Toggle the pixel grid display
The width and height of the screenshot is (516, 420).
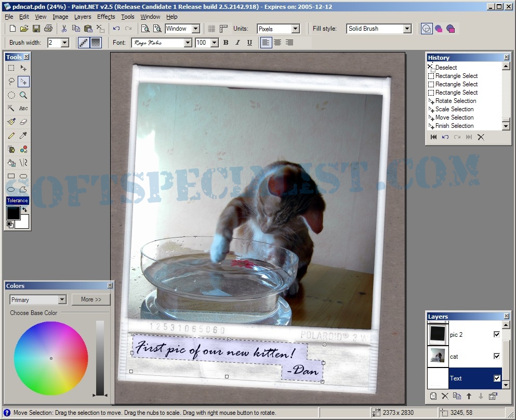211,29
